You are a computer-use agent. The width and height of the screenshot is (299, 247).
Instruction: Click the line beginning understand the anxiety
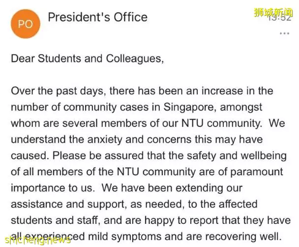(137, 140)
